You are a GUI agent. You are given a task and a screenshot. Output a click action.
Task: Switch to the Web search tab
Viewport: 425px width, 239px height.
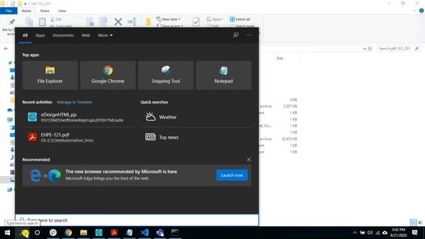point(86,35)
